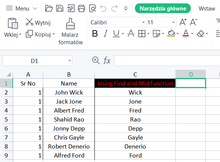220x162 pixels.
Task: Toggle Italic formatting
Action: pyautogui.click(x=106, y=34)
